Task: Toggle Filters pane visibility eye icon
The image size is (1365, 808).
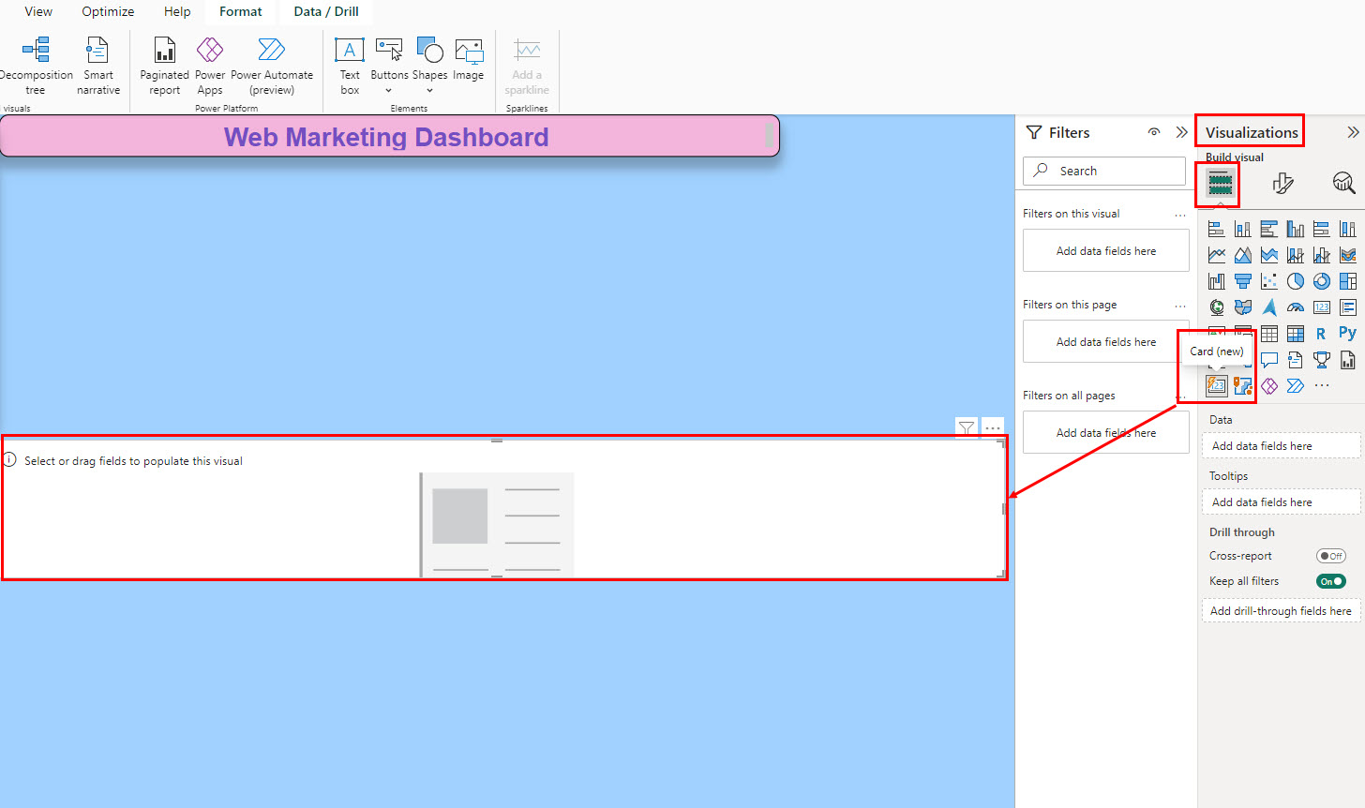Action: 1154,132
